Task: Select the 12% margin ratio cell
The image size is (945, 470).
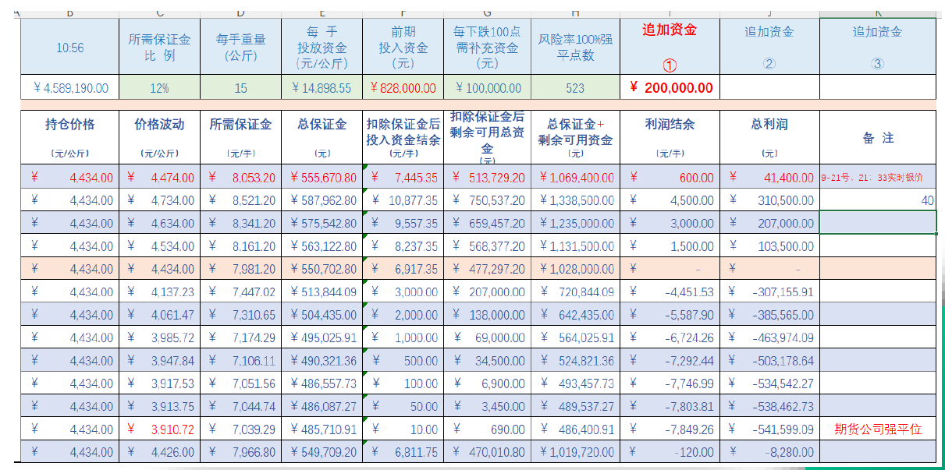Action: point(160,88)
